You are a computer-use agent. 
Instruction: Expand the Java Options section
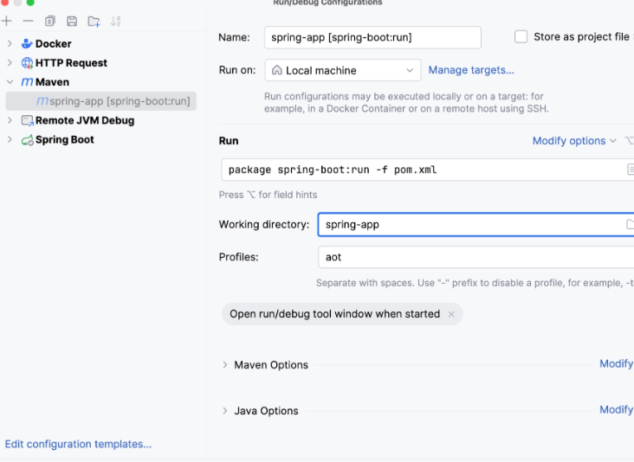pyautogui.click(x=225, y=411)
